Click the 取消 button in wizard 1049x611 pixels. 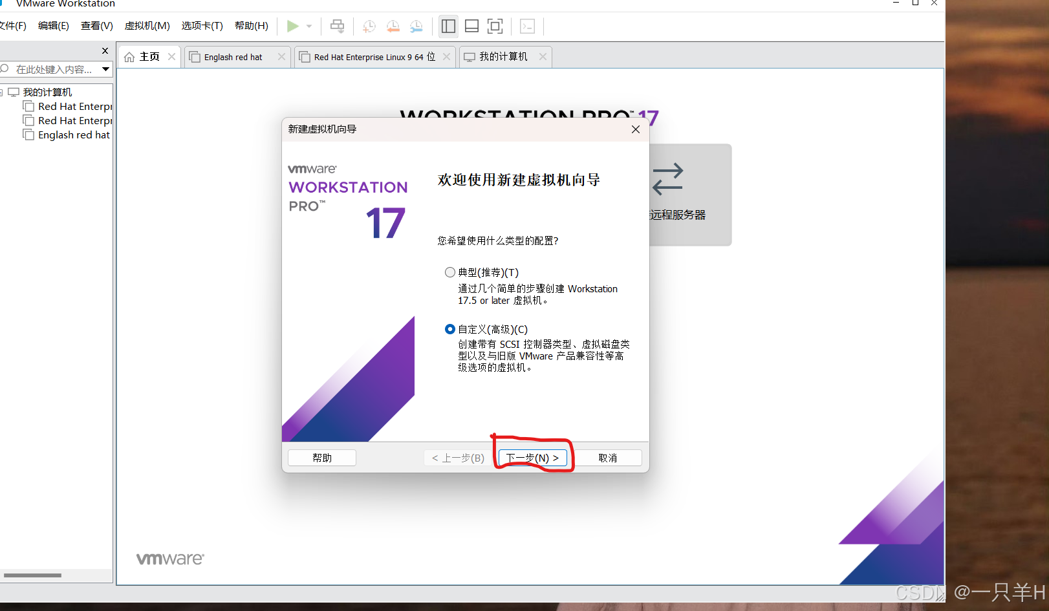[608, 458]
